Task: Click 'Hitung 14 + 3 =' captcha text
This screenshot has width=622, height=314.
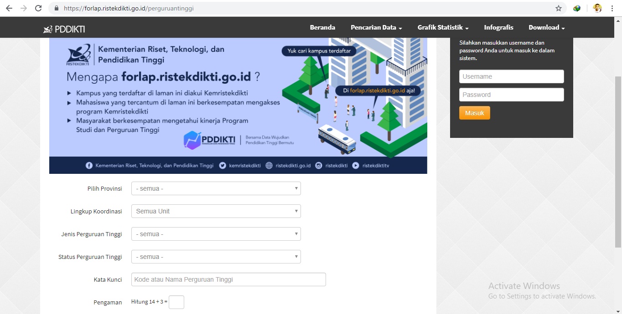Action: tap(150, 302)
